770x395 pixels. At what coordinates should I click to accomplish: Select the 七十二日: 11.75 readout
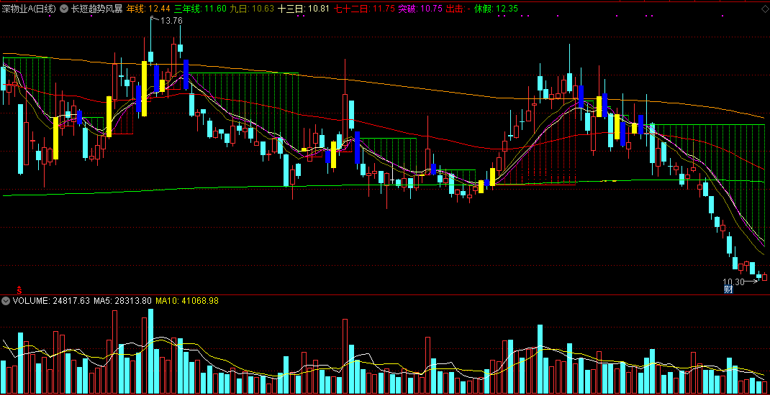pyautogui.click(x=363, y=9)
